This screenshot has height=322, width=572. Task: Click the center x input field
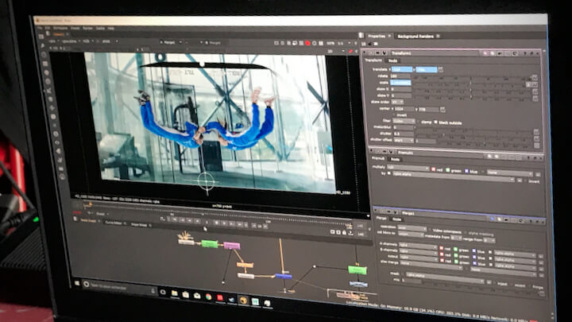pos(404,108)
